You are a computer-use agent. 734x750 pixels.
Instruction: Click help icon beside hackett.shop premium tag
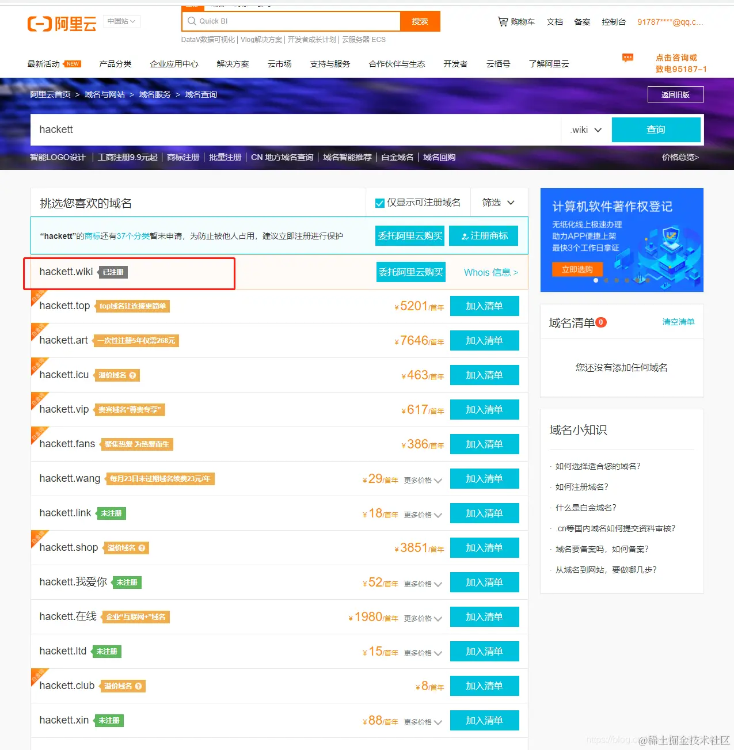(142, 548)
